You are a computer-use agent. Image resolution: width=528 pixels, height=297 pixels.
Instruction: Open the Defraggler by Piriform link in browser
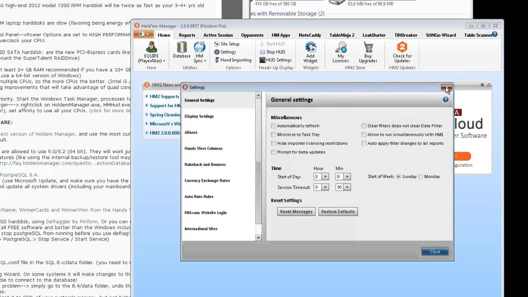pyautogui.click(x=72, y=222)
